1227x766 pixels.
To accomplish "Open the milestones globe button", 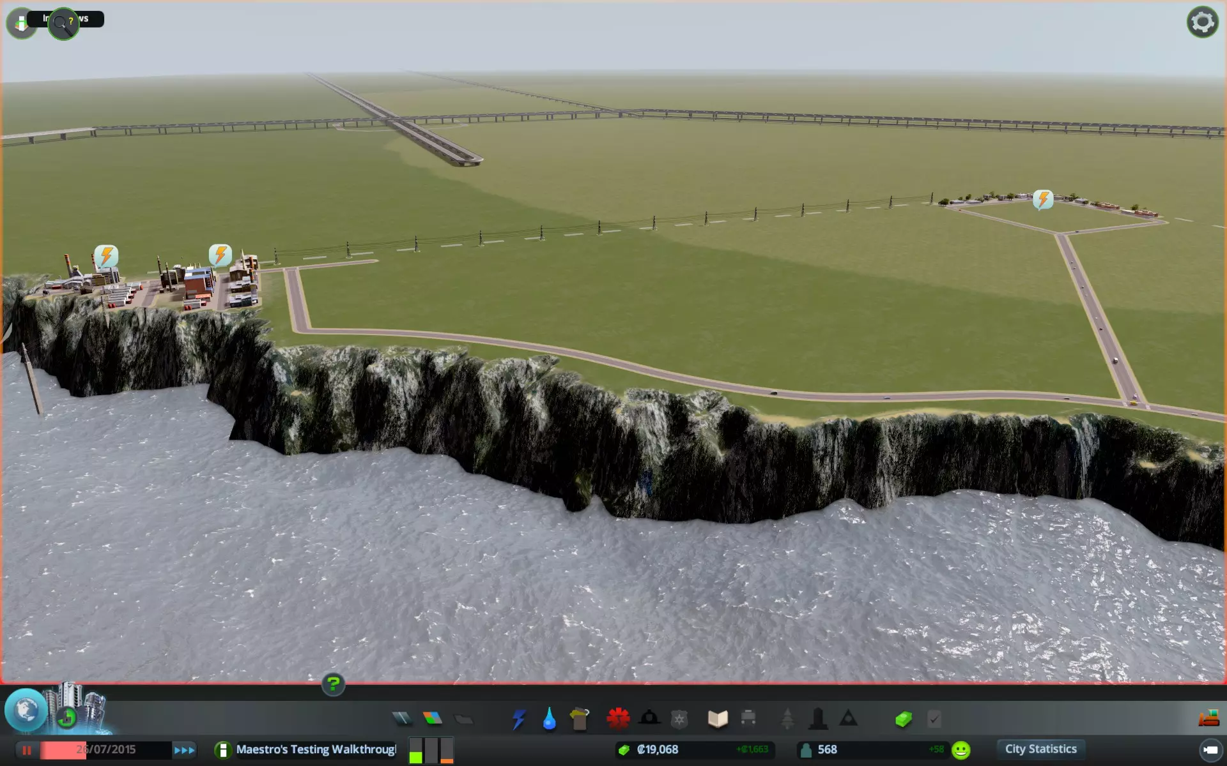I will [26, 710].
